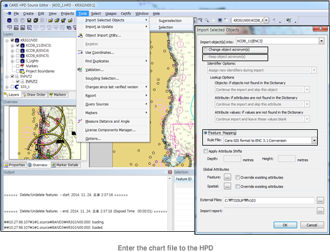Image resolution: width=330 pixels, height=251 pixels.
Task: Click the first open-folder toolbar icon
Action: 50,20
